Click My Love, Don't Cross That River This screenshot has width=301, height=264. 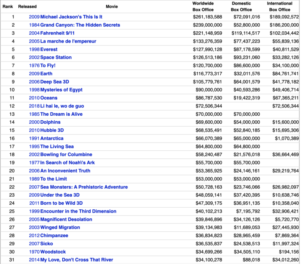tap(77, 260)
